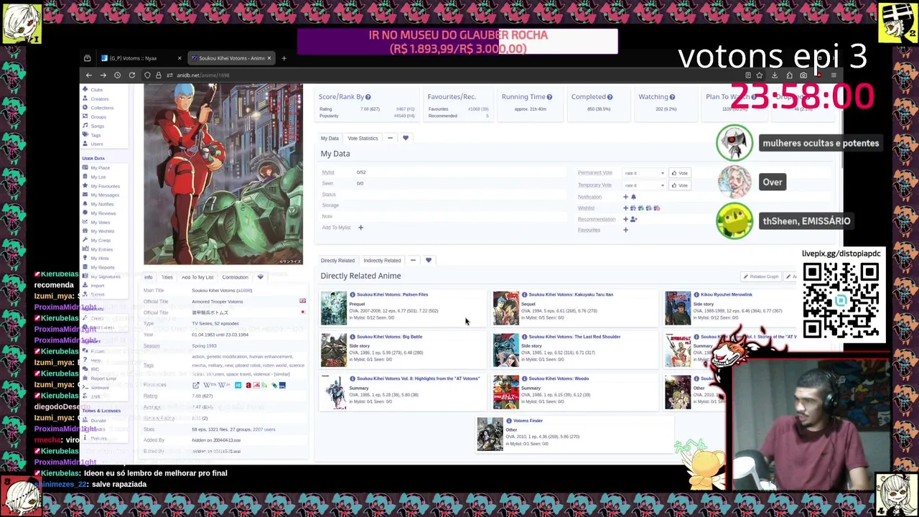Click the Recommendation add-user icon
The height and width of the screenshot is (517, 919).
pyautogui.click(x=633, y=219)
